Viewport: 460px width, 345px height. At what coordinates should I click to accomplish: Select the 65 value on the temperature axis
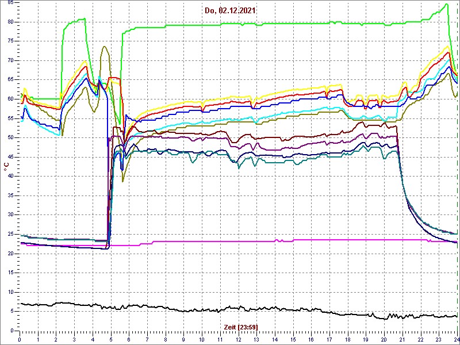coord(11,80)
